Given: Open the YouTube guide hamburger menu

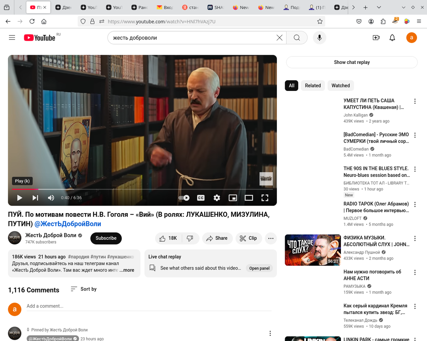Looking at the screenshot, I should point(12,38).
